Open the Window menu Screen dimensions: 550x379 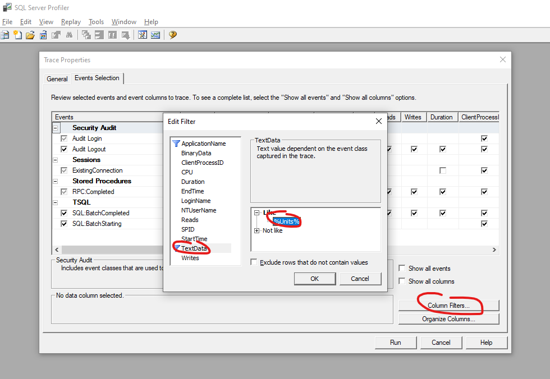point(124,22)
